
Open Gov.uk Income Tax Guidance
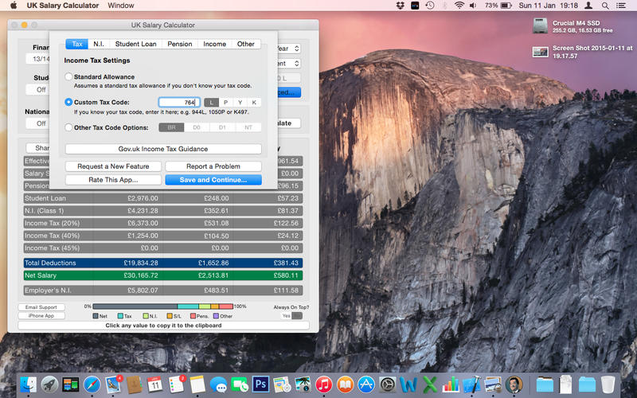point(163,149)
